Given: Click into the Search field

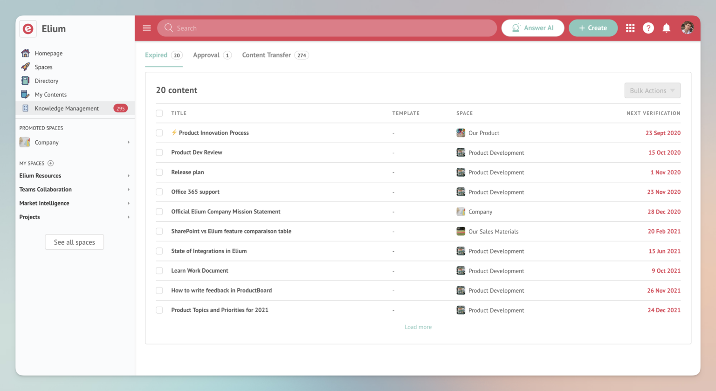Looking at the screenshot, I should pyautogui.click(x=326, y=28).
